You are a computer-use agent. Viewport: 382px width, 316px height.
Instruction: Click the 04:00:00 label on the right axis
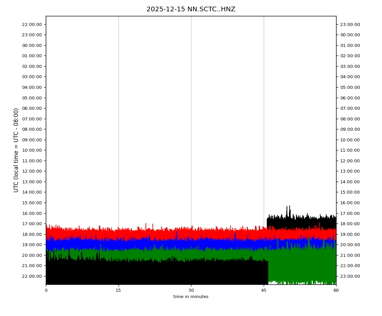(350, 77)
